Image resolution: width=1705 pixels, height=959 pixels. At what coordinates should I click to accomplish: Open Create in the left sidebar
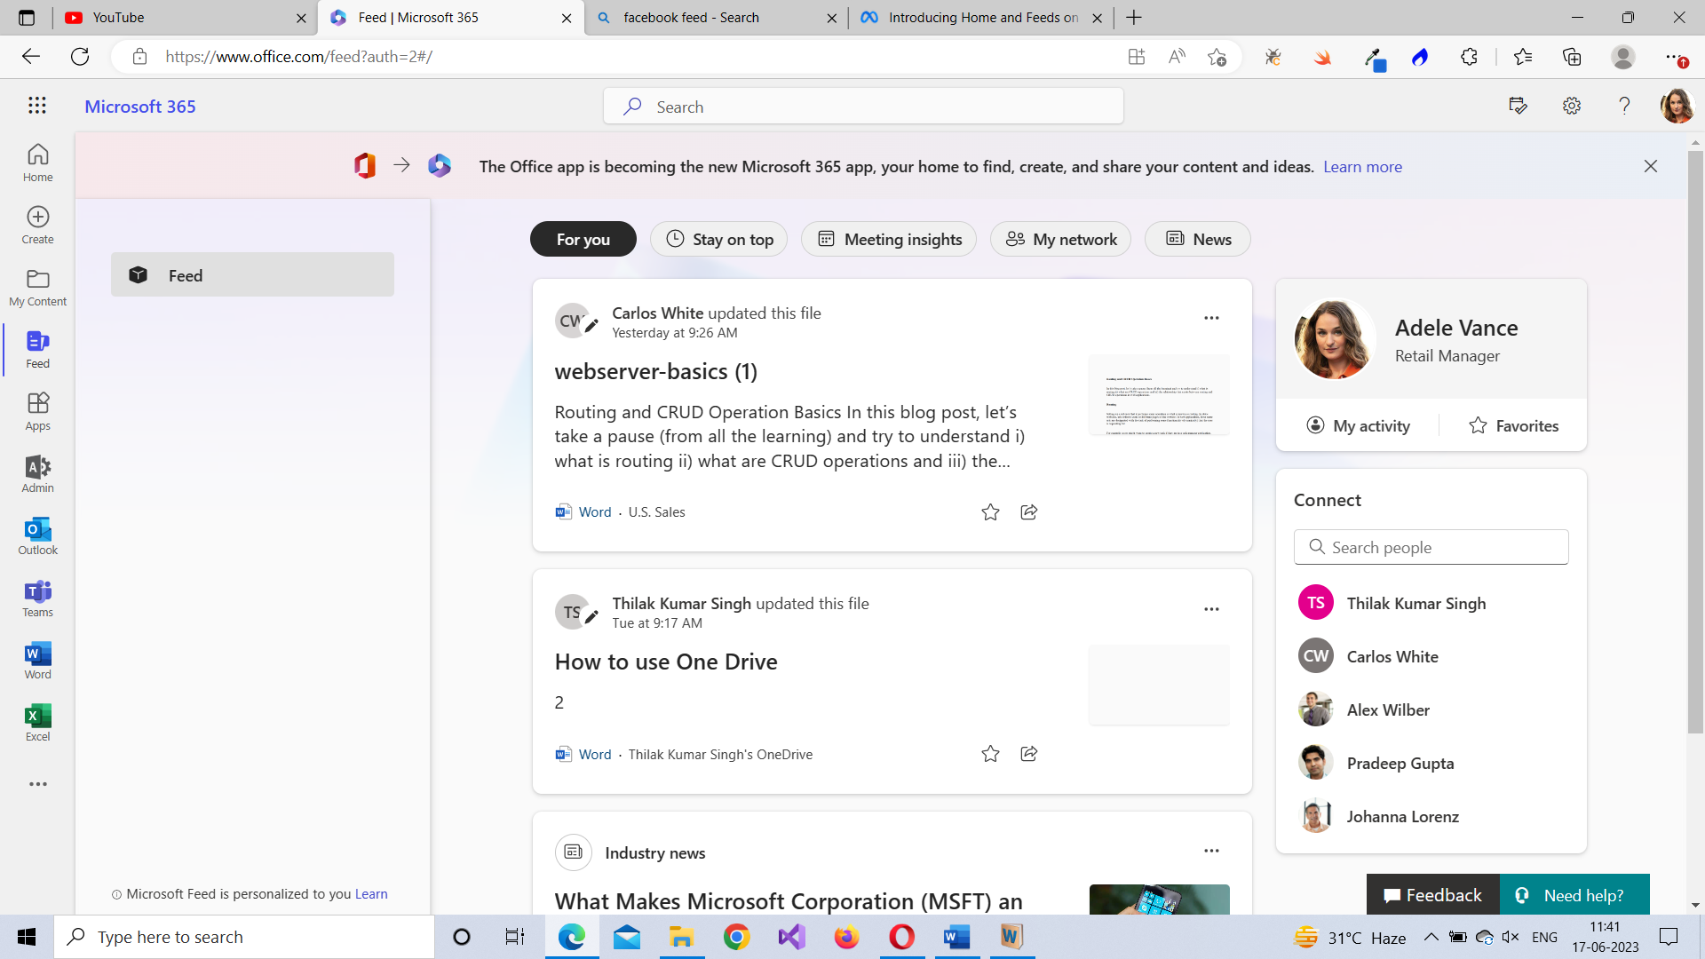coord(37,225)
